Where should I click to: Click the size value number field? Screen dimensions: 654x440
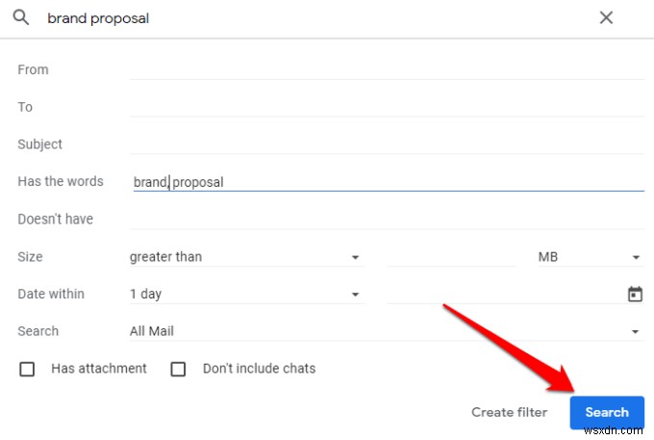[x=451, y=257]
